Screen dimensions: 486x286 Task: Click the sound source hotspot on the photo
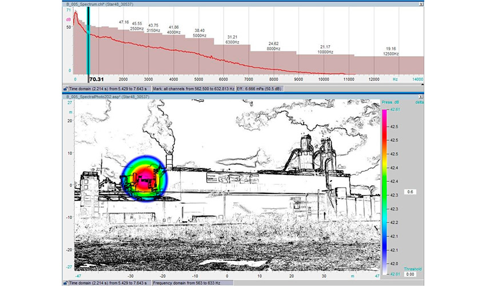[143, 177]
